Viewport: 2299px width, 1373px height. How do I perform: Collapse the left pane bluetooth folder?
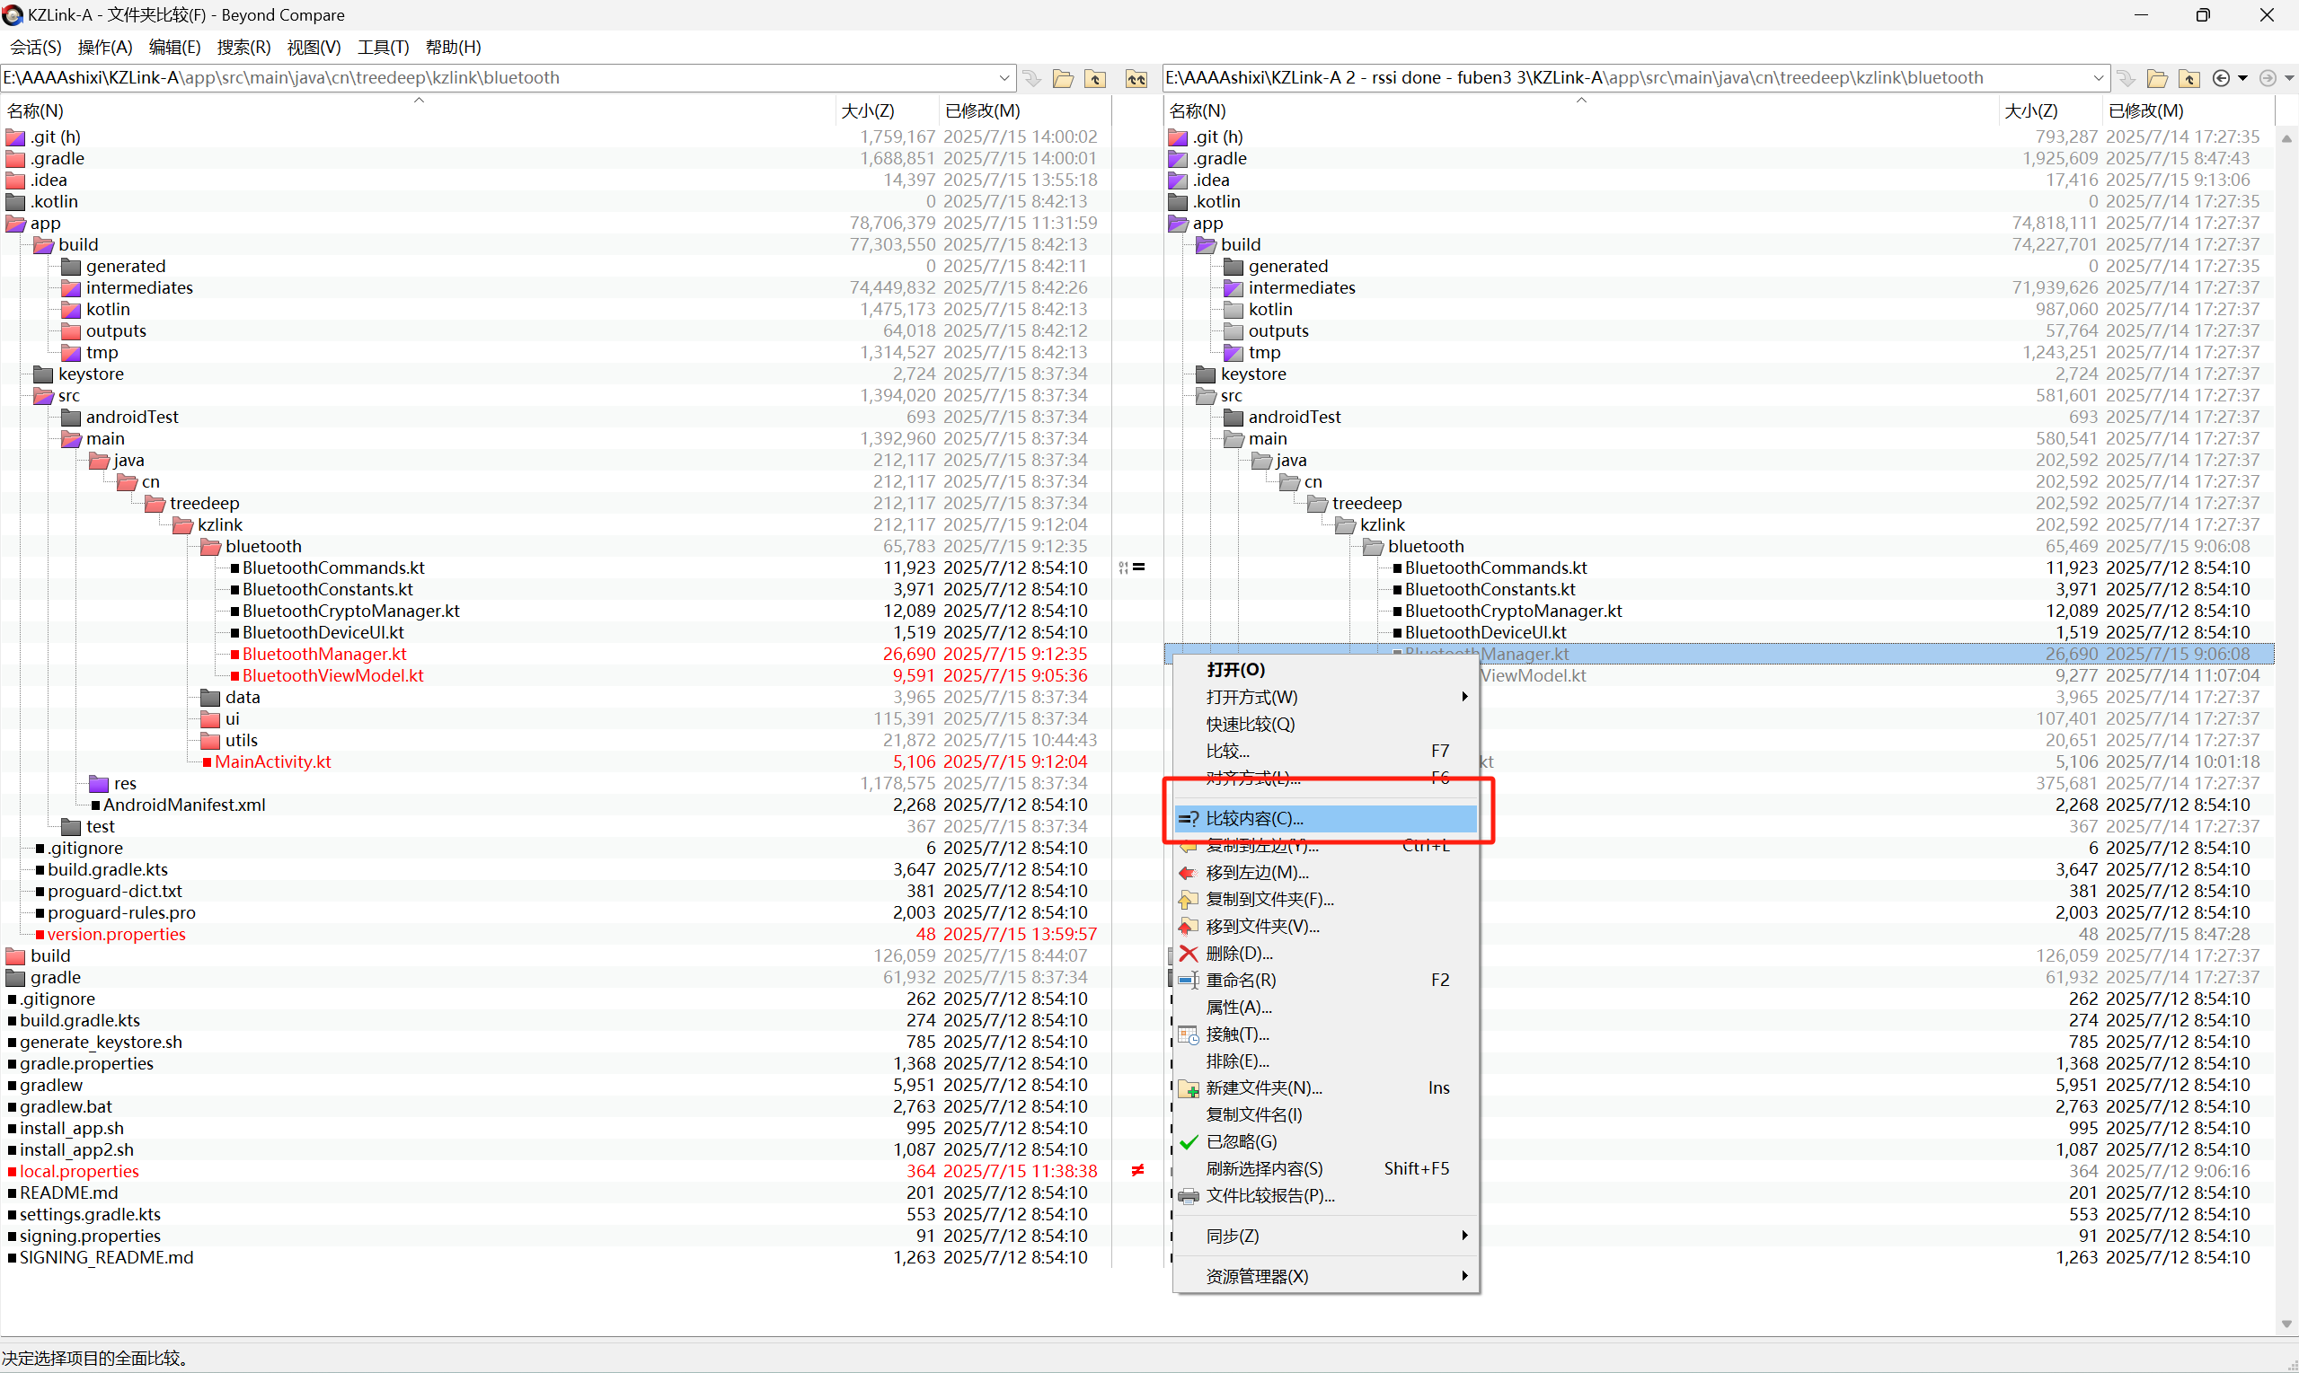[x=210, y=547]
